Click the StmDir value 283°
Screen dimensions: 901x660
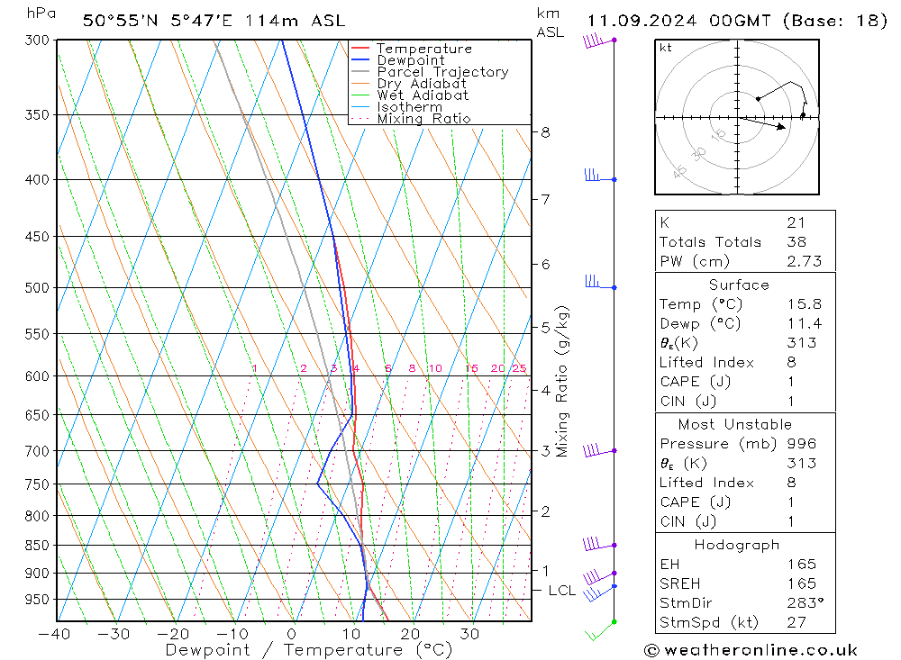point(805,603)
